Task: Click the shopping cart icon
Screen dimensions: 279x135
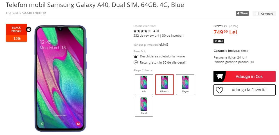Action: pos(219,76)
